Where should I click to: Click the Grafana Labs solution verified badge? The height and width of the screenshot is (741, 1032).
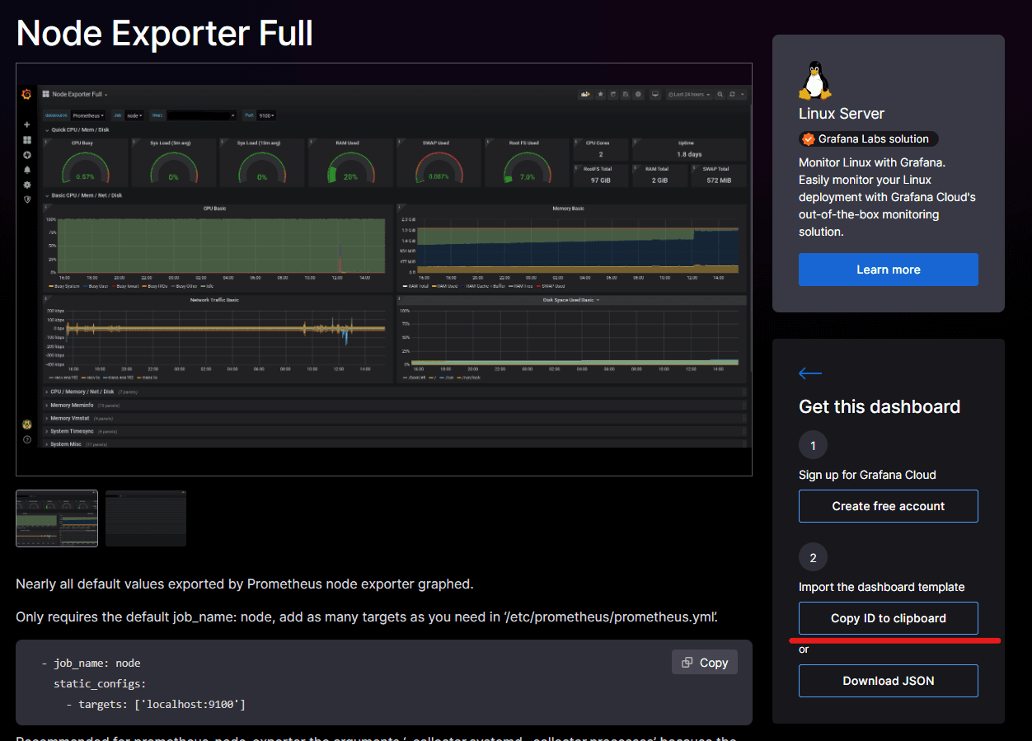(868, 139)
